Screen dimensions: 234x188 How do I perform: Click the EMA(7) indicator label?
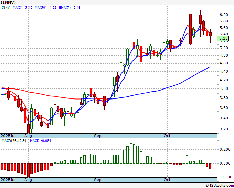coord(65,8)
